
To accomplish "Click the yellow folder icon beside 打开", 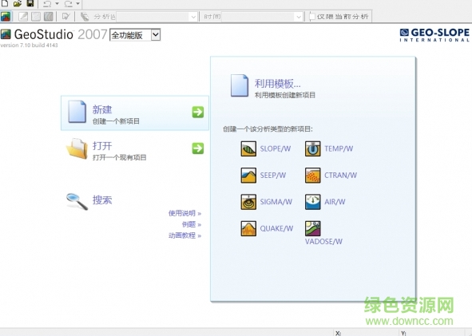I will (x=77, y=148).
